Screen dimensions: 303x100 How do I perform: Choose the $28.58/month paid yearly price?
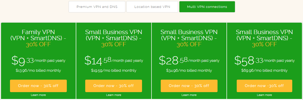click(189, 60)
